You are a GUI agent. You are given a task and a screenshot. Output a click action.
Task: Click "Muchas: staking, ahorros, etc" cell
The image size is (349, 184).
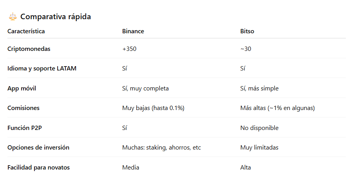coord(161,148)
